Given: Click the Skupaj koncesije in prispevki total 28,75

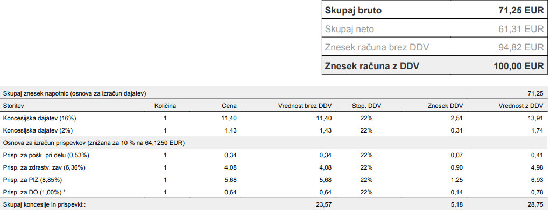Looking at the screenshot, I should click(x=537, y=205).
